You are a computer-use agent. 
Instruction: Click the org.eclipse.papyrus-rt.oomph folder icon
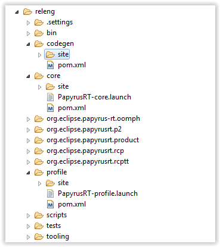[x=39, y=119]
